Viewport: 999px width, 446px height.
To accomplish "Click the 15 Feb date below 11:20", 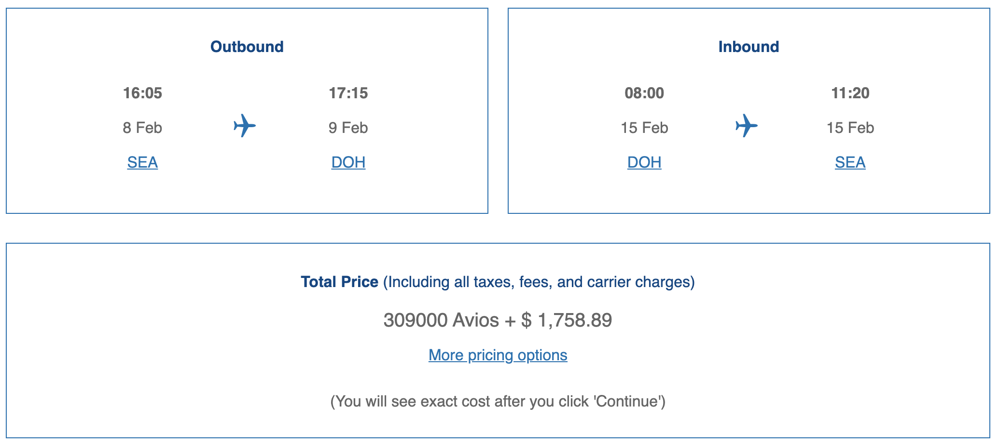I will click(850, 128).
